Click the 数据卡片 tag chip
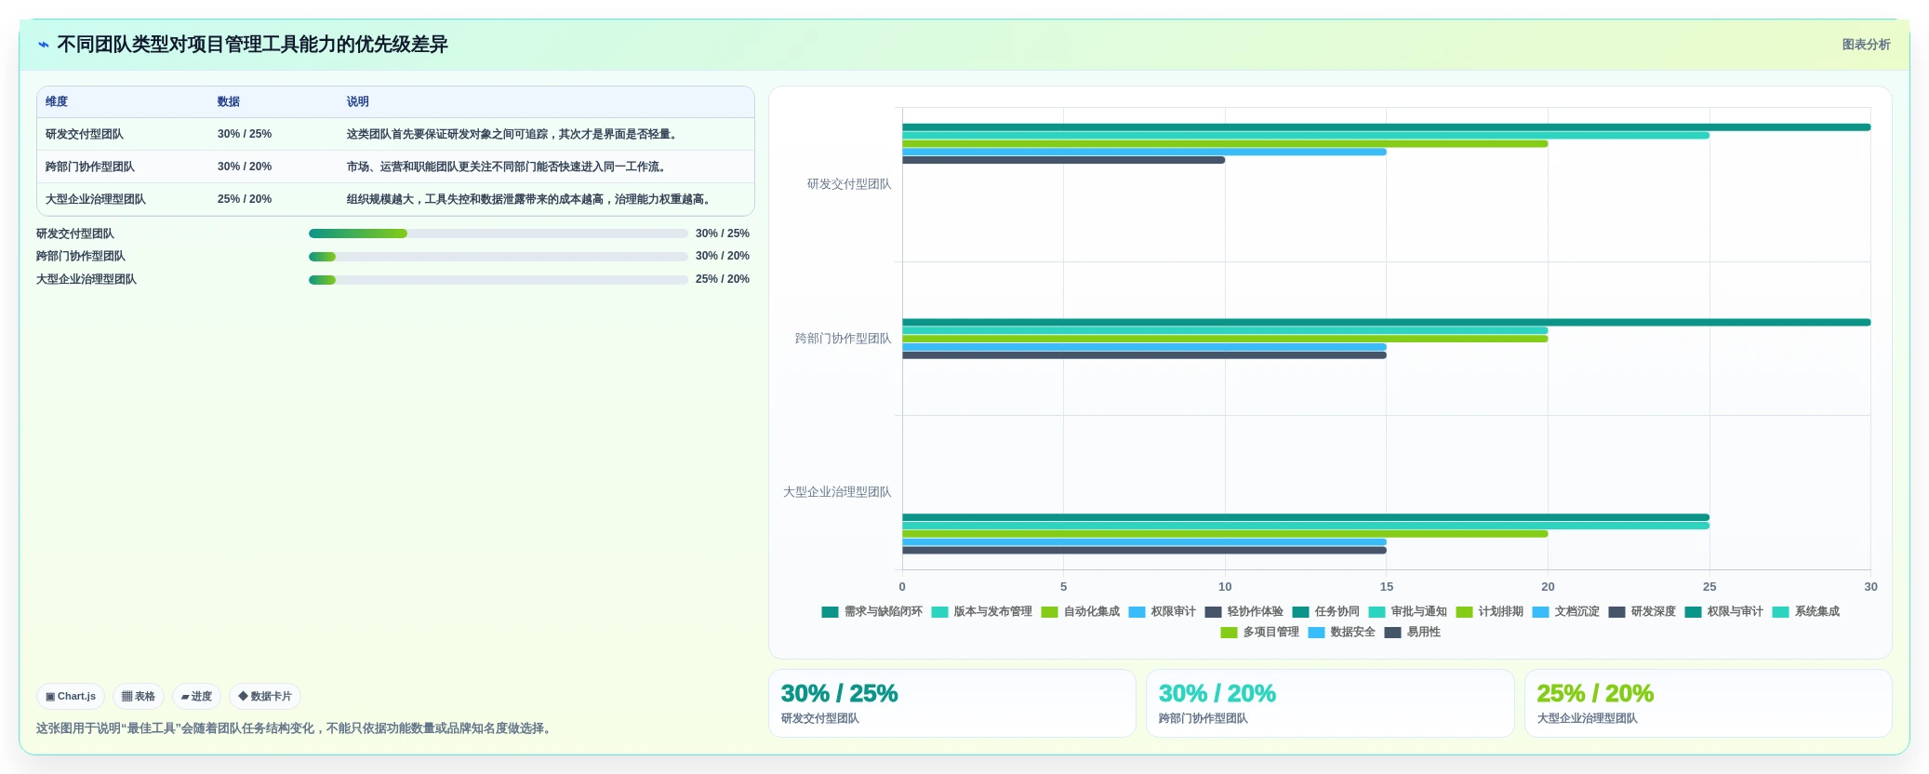Viewport: 1929px width, 774px height. 265,696
